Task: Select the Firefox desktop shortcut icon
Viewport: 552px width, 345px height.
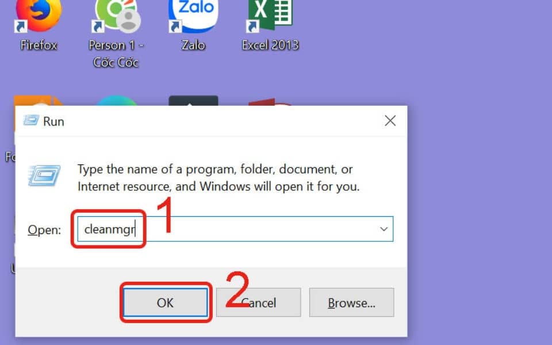Action: [x=39, y=16]
